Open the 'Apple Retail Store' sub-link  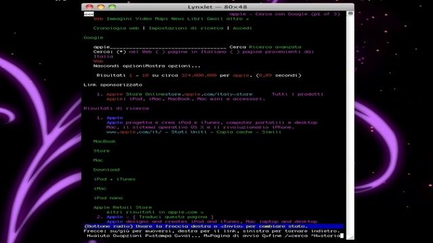pos(122,207)
